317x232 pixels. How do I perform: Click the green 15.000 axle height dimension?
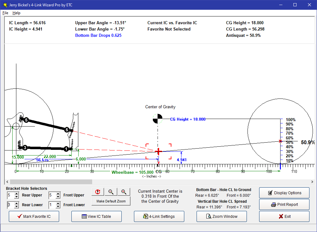pos(18,157)
